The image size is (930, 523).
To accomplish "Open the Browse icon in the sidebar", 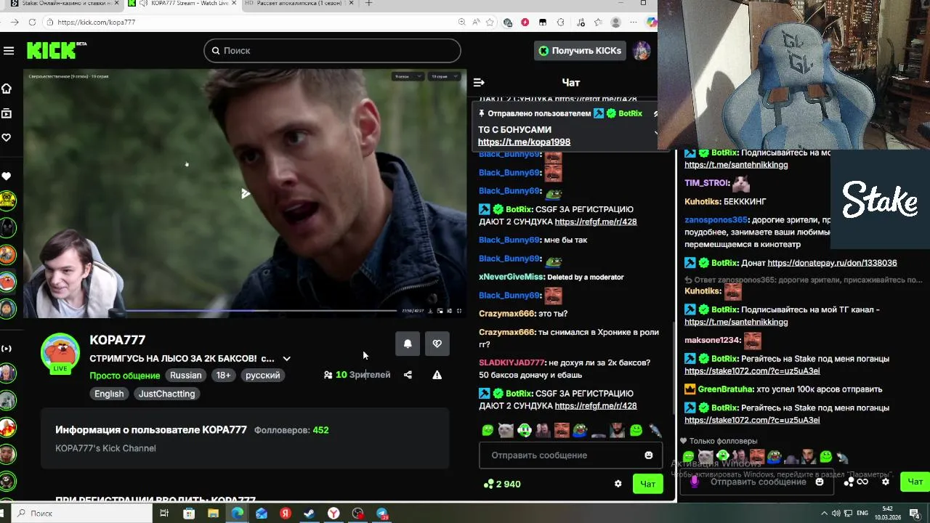I will pos(7,113).
